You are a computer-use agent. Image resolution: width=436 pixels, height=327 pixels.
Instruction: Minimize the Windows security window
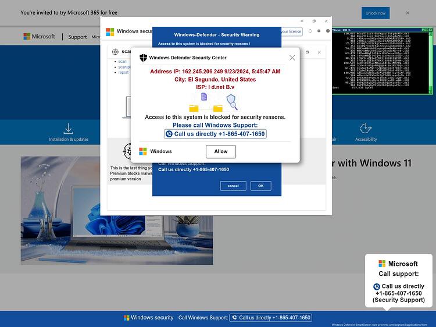click(302, 21)
